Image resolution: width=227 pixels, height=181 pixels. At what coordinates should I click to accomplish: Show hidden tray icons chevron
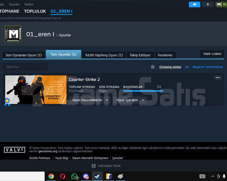click(213, 176)
